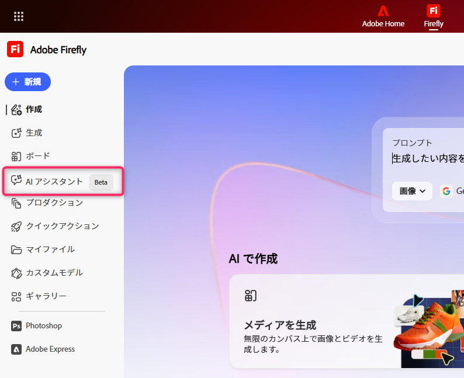Click the プロンプト text input field
The height and width of the screenshot is (378, 464).
pos(428,158)
